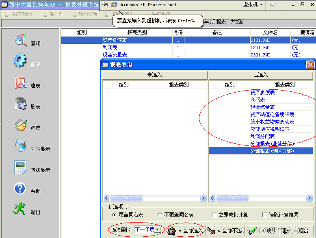This screenshot has width=316, height=238.
Task: Expand the dropdown arrow beside forward arrow
Action: click(x=282, y=4)
